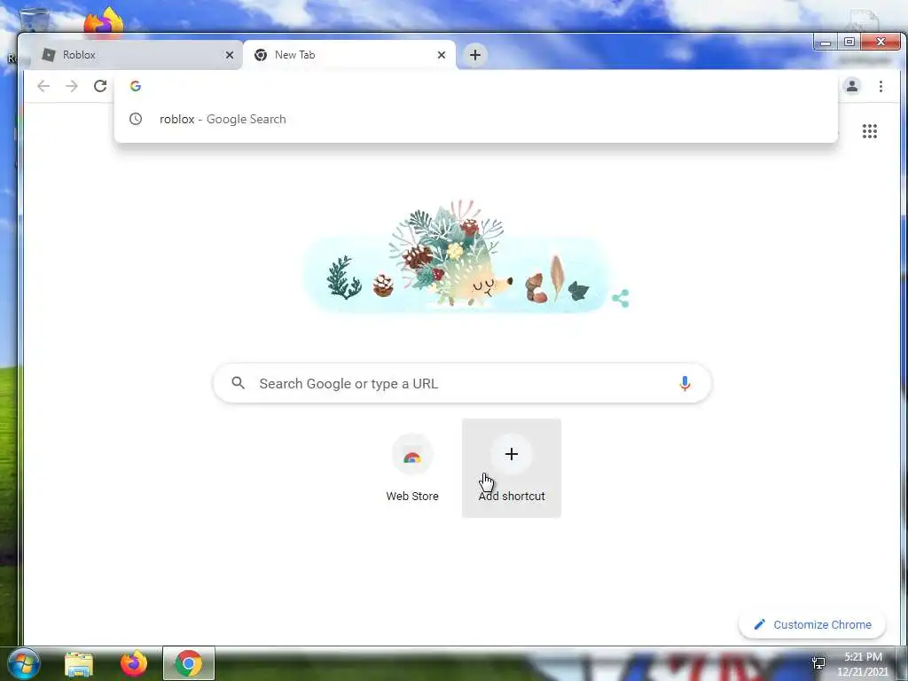Viewport: 908px width, 681px height.
Task: Go back to previous page
Action: click(x=43, y=86)
